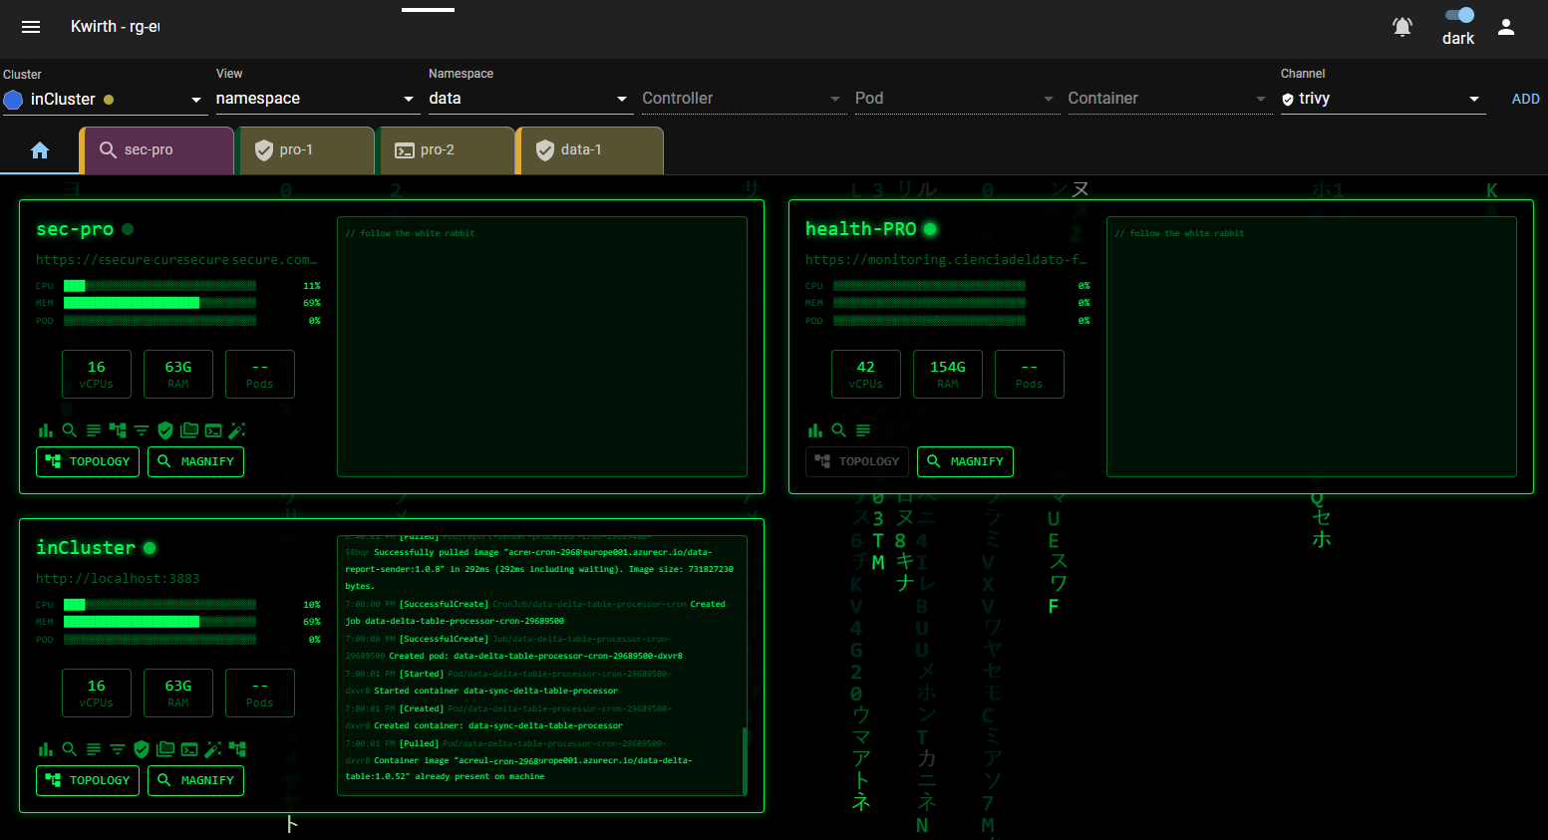Open file manager folders icon on inCluster card
Image resolution: width=1548 pixels, height=840 pixels.
[x=165, y=749]
